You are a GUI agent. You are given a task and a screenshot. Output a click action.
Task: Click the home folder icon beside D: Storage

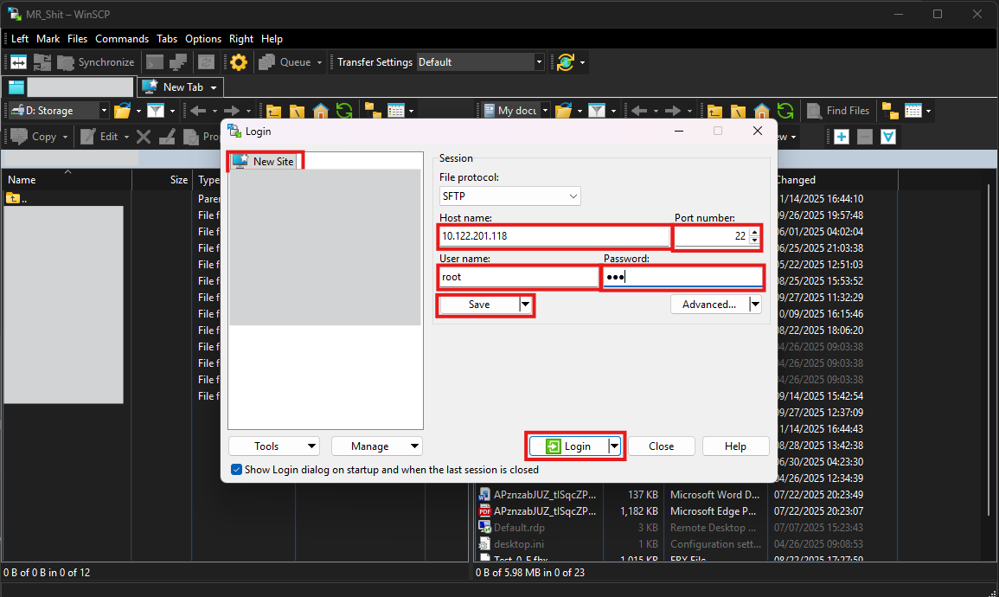tap(321, 111)
